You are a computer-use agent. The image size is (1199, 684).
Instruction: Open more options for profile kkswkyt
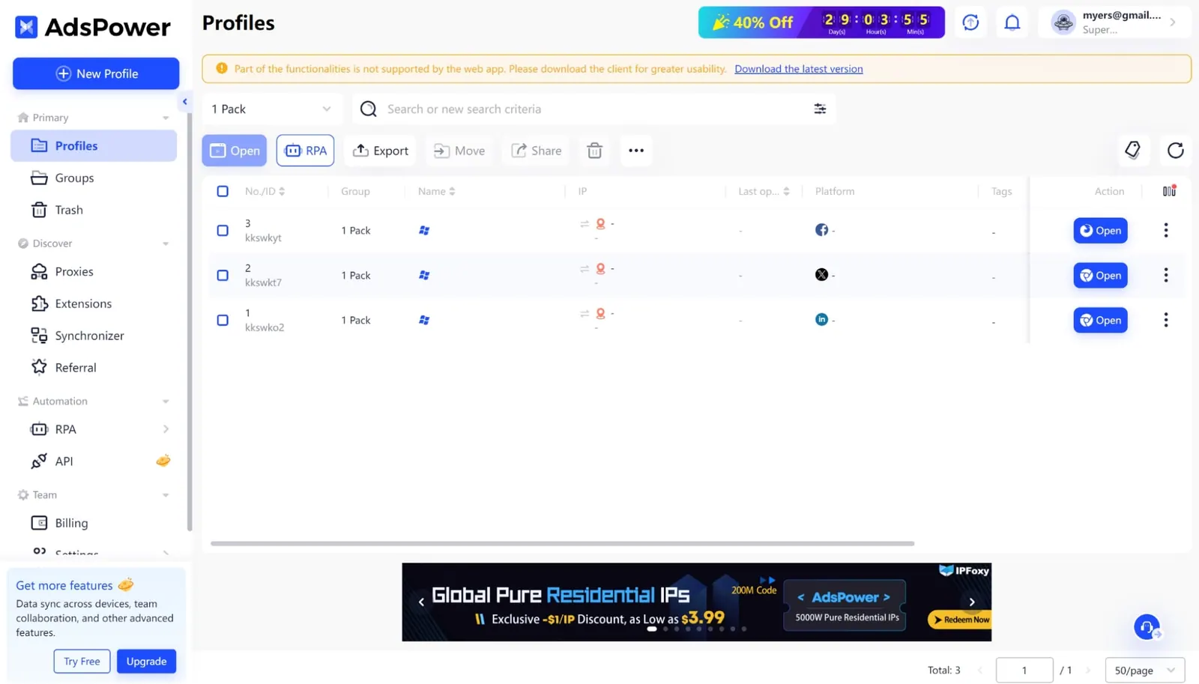click(1165, 230)
